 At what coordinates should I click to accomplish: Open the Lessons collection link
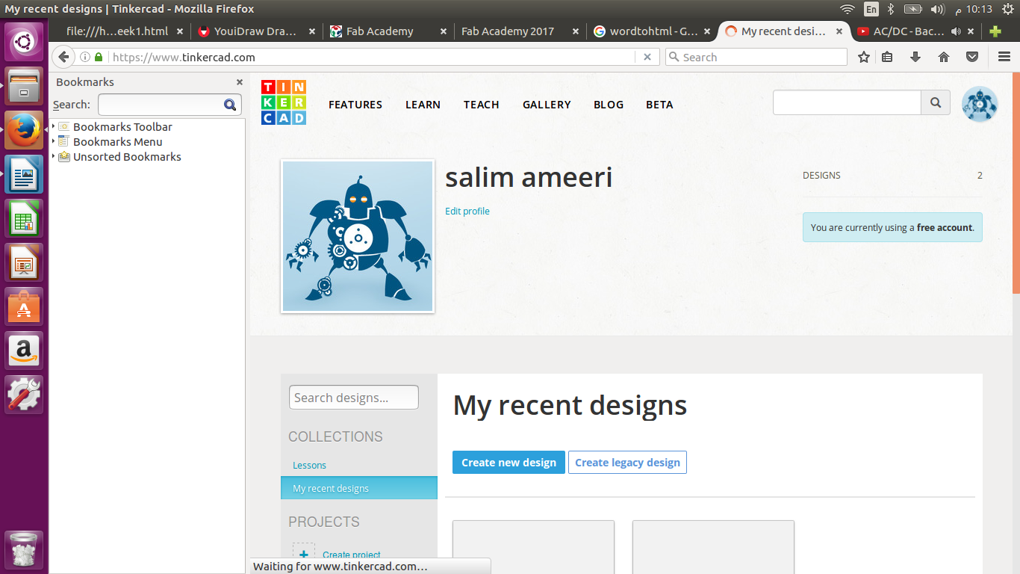tap(309, 465)
